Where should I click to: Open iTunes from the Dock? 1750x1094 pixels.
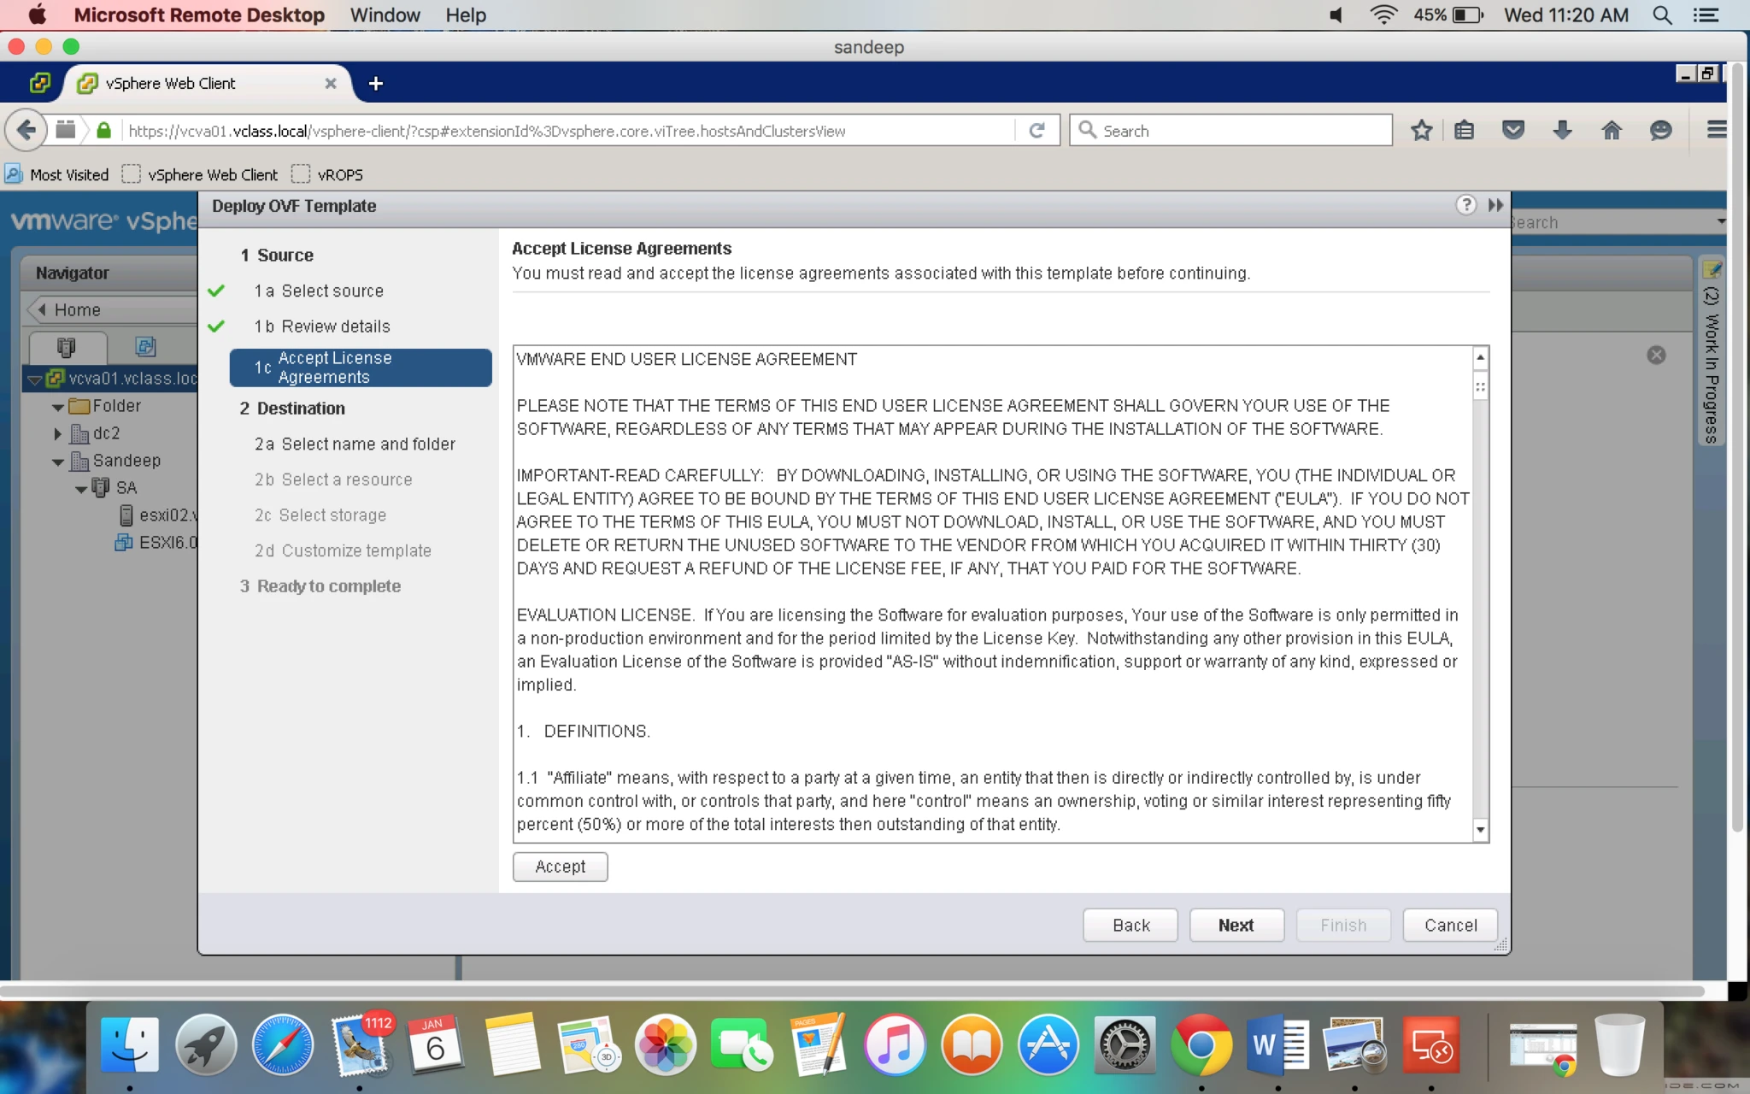pos(896,1044)
